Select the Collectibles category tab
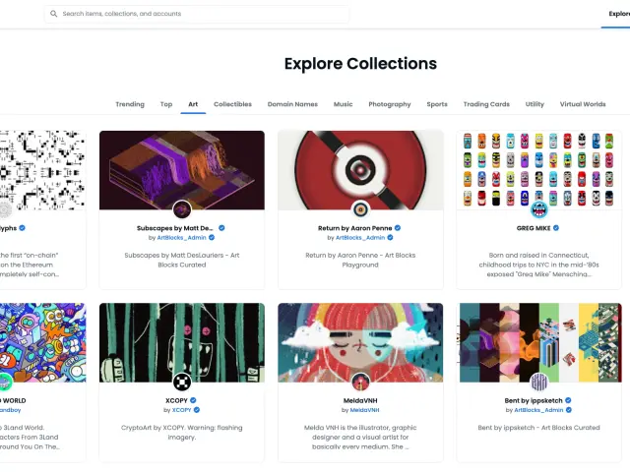 [x=232, y=104]
